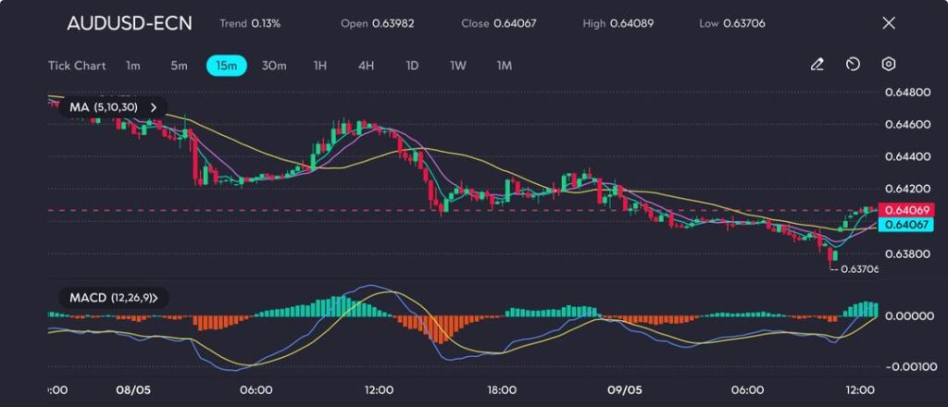Click the 0.63706 low price marker
948x407 pixels.
[x=857, y=269]
